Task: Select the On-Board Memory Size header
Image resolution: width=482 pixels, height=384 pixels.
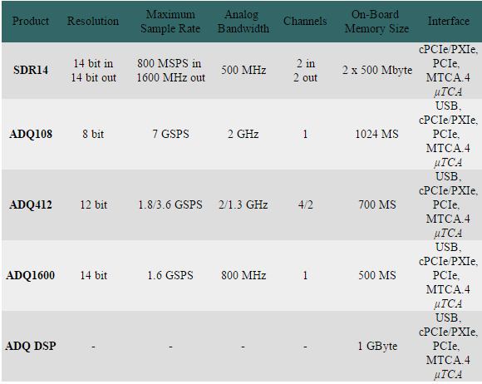Action: [376, 22]
